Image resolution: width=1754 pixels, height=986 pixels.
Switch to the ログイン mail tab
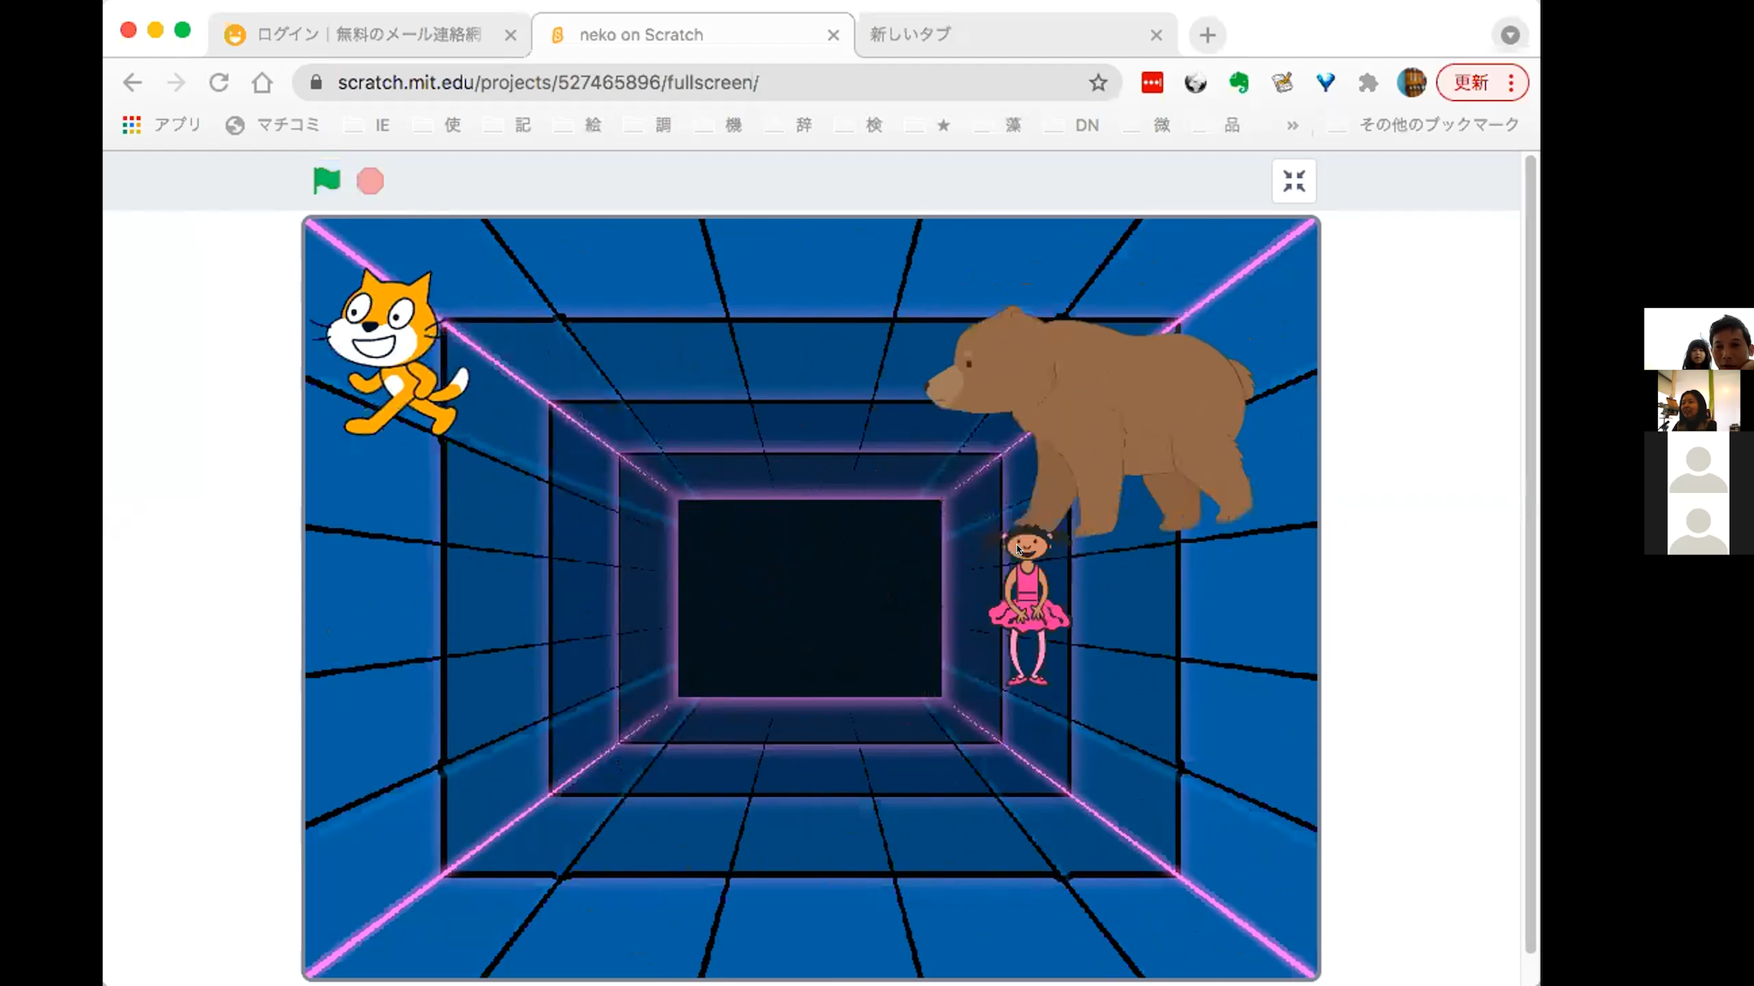[x=368, y=34]
